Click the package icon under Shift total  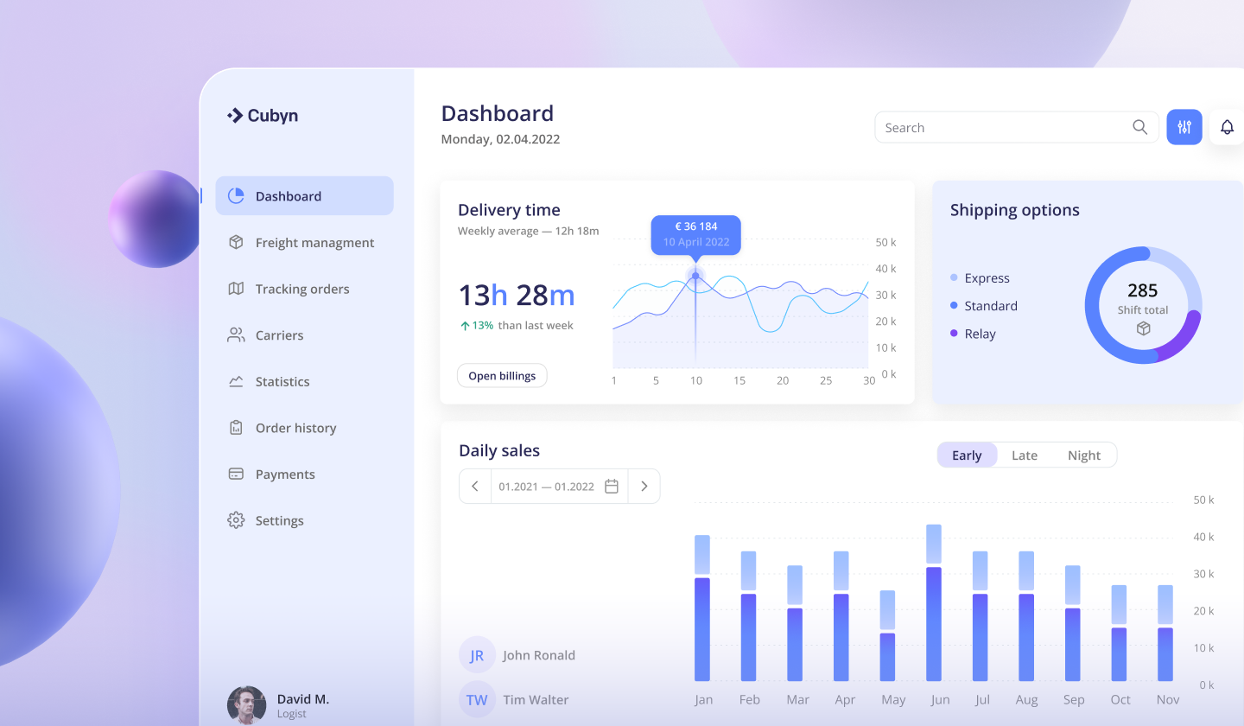coord(1143,328)
